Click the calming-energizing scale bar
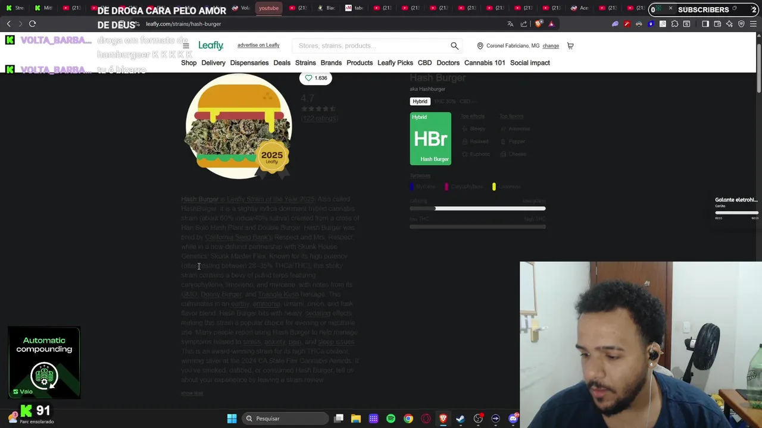 click(x=477, y=209)
